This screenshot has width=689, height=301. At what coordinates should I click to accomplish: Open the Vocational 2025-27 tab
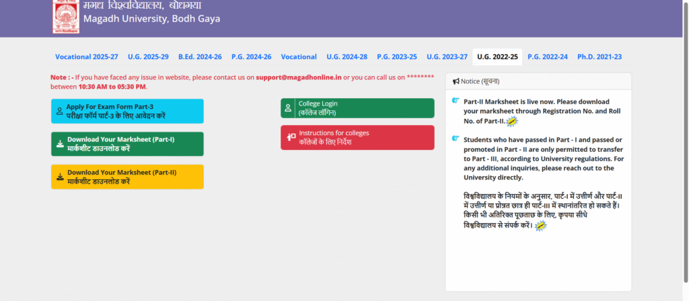point(87,56)
